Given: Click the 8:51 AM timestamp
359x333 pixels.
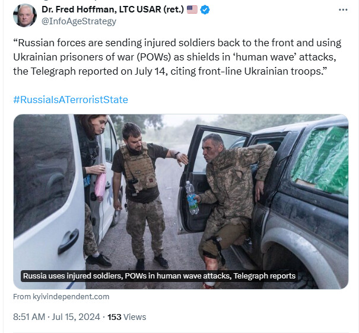Looking at the screenshot, I should [29, 317].
